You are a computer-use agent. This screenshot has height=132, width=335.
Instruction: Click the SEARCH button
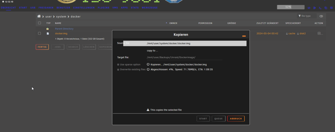(x=73, y=47)
